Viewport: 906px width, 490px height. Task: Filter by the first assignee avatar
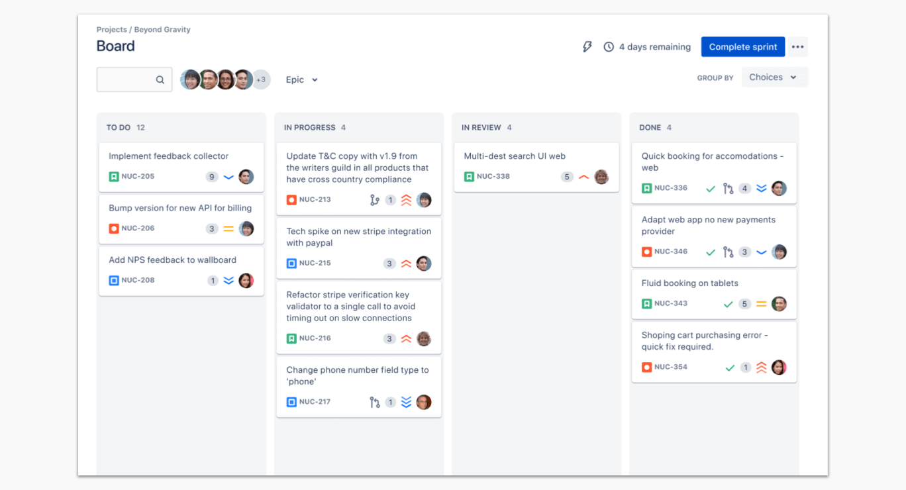(190, 79)
